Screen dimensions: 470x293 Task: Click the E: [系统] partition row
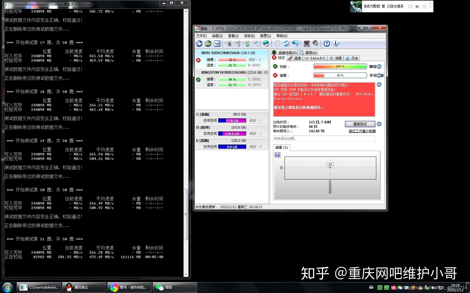click(232, 144)
